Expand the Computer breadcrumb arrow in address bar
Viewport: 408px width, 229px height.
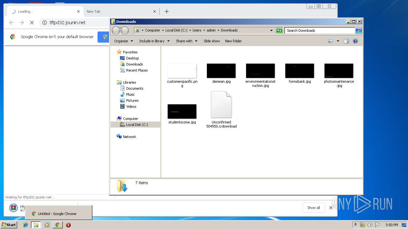(163, 31)
